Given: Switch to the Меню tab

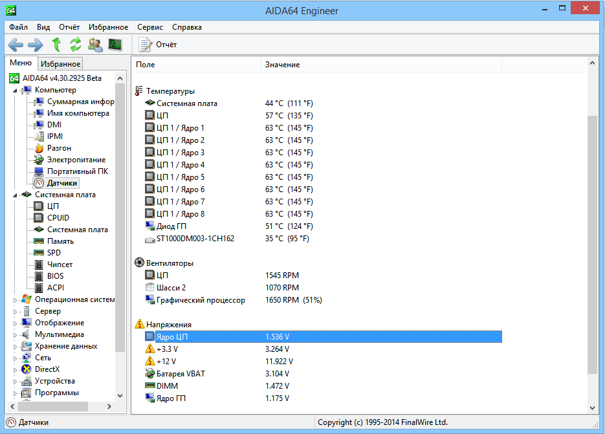Looking at the screenshot, I should click(x=21, y=63).
